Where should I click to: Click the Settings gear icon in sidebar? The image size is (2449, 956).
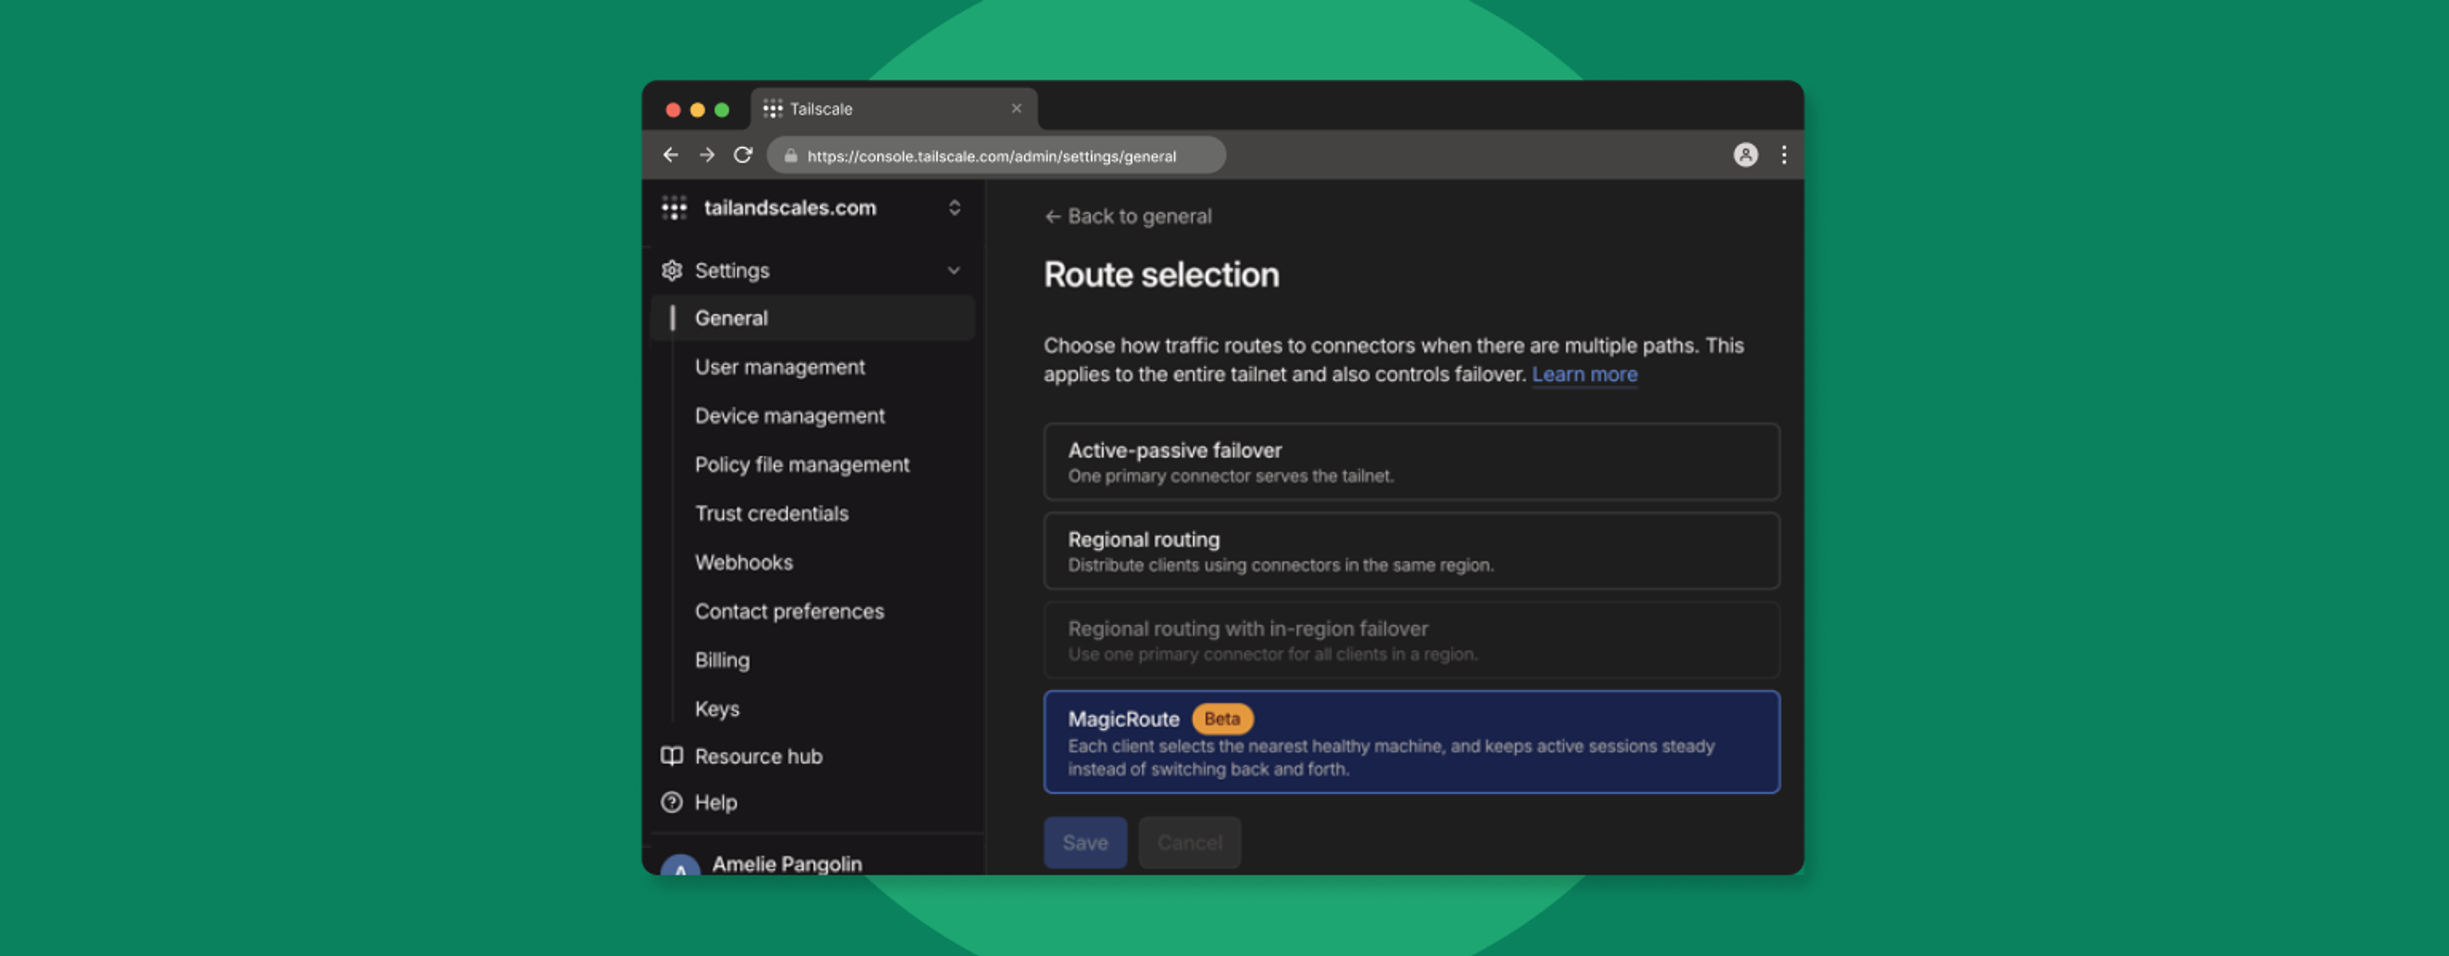[672, 271]
